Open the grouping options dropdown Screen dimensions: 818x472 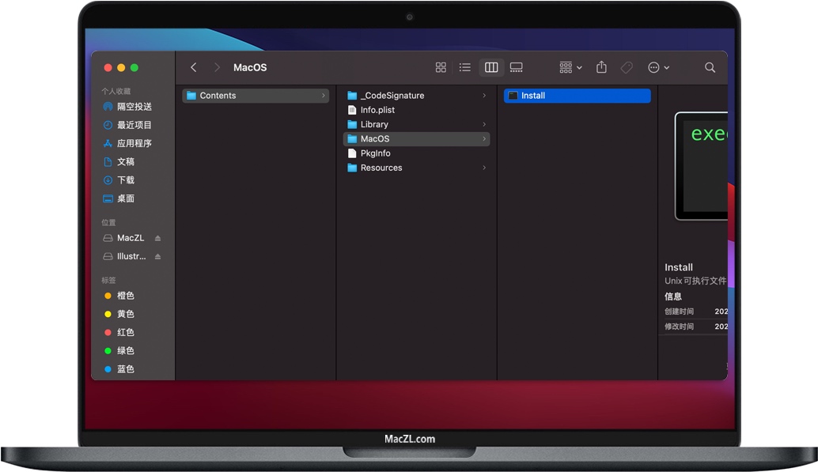(x=568, y=67)
